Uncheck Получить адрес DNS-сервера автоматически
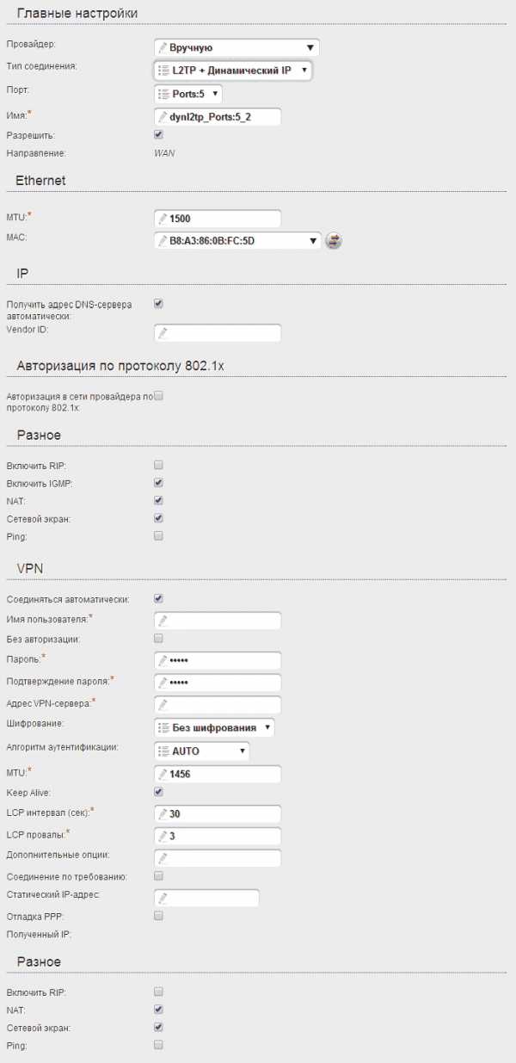 (158, 303)
